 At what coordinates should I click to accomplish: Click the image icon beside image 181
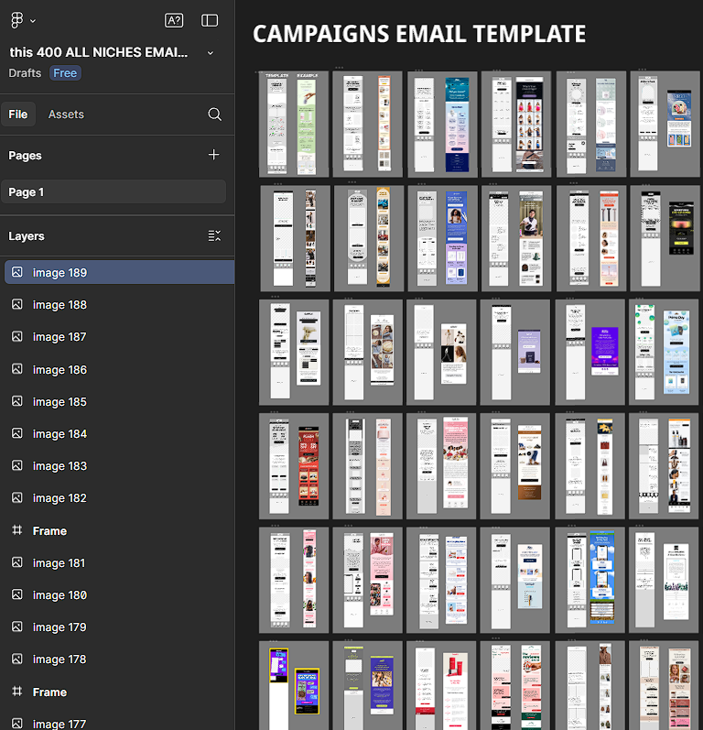pos(16,562)
